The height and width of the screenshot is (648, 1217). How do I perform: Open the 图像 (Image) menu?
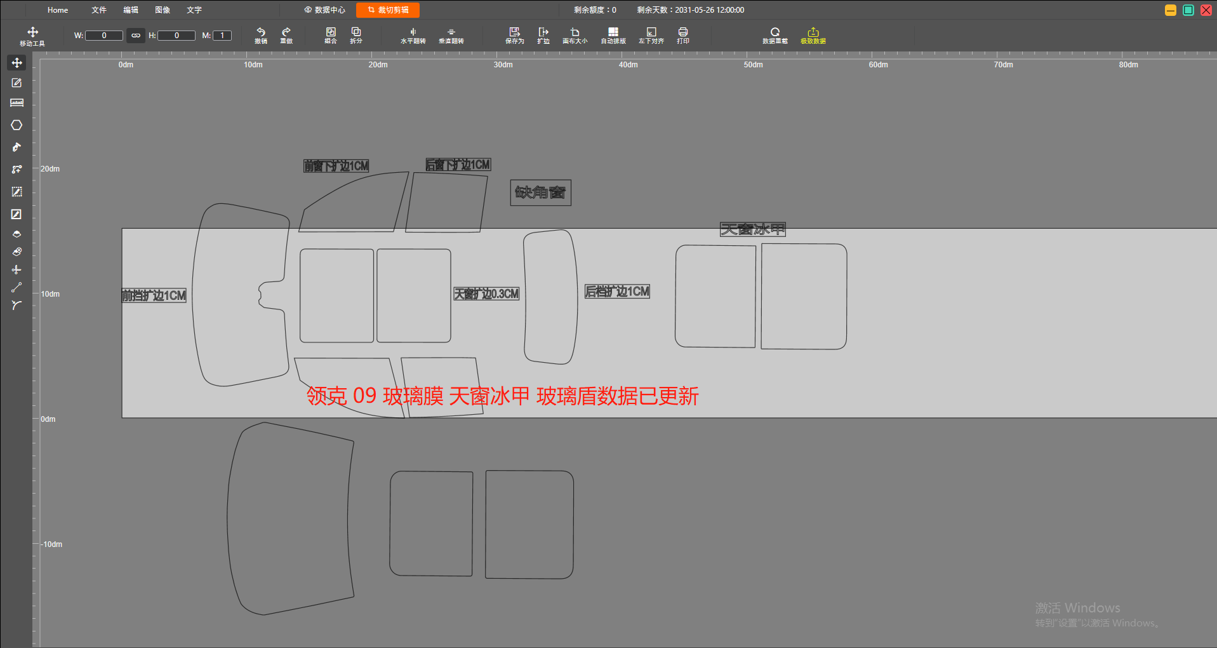[x=163, y=10]
